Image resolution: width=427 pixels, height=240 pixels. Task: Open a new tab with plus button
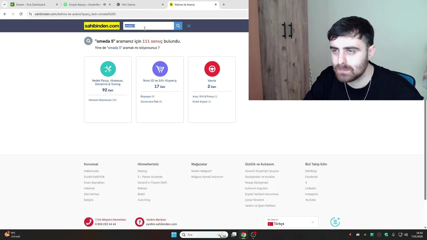(x=224, y=5)
